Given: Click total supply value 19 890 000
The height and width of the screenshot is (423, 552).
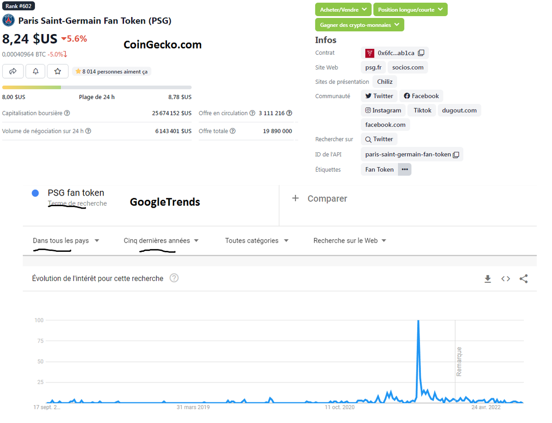Looking at the screenshot, I should coord(277,131).
